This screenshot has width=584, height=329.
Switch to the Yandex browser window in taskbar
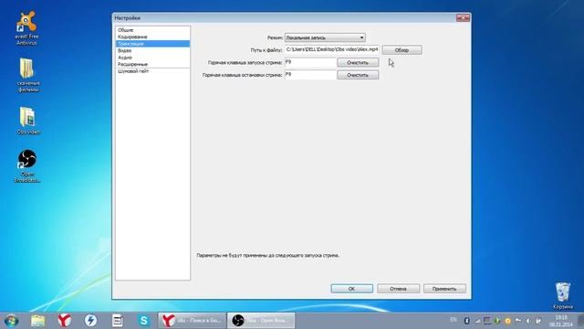pos(193,321)
